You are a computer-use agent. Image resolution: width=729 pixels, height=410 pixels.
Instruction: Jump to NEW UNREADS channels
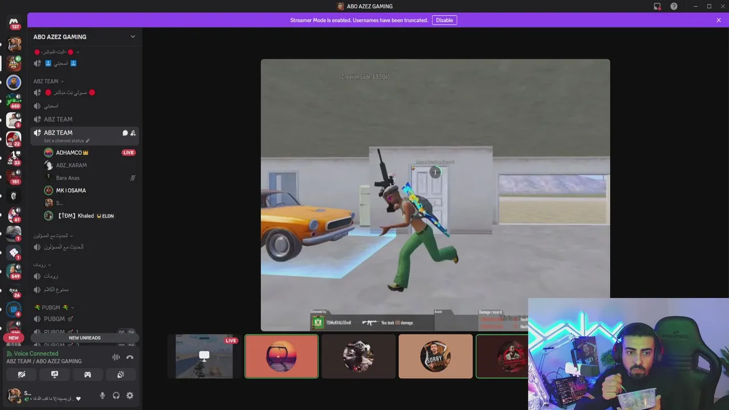84,338
